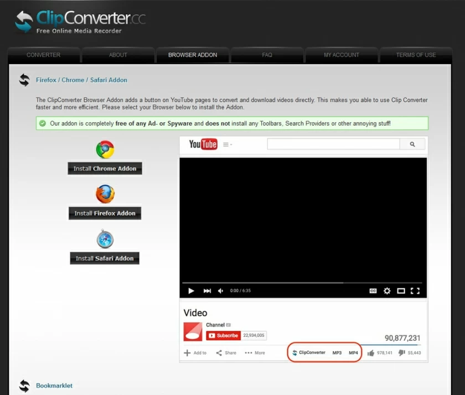The width and height of the screenshot is (465, 395).
Task: Click the thumbs up icon under the video
Action: 372,351
